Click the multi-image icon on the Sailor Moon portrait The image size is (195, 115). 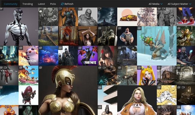click(x=139, y=68)
